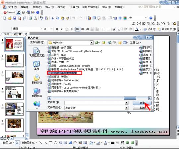
Task: Open 自选图形 (AutoShapes) menu
Action: (x=30, y=143)
